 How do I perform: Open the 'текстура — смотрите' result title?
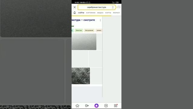pyautogui.click(x=83, y=20)
